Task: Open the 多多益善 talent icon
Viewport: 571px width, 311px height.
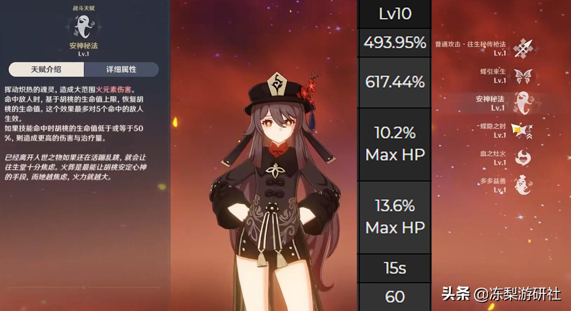Action: [523, 185]
